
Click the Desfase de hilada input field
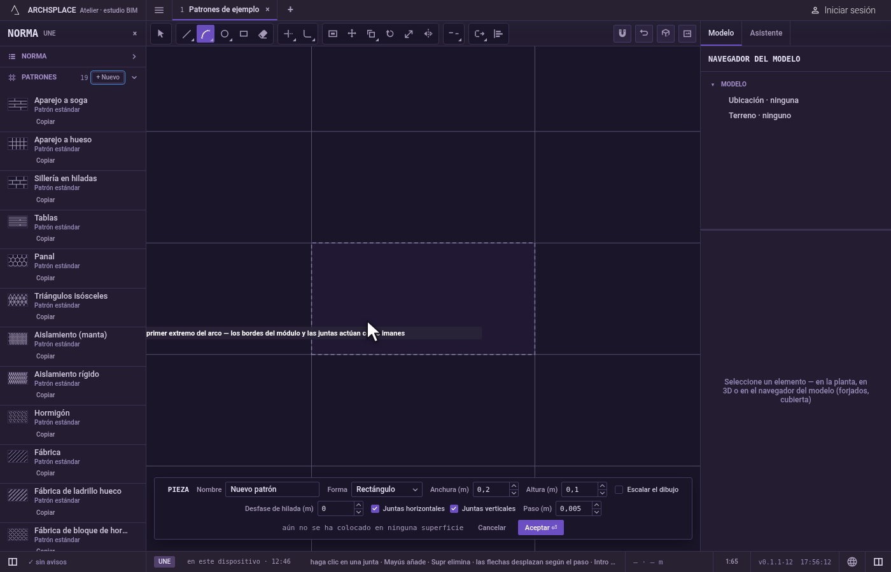pos(335,508)
